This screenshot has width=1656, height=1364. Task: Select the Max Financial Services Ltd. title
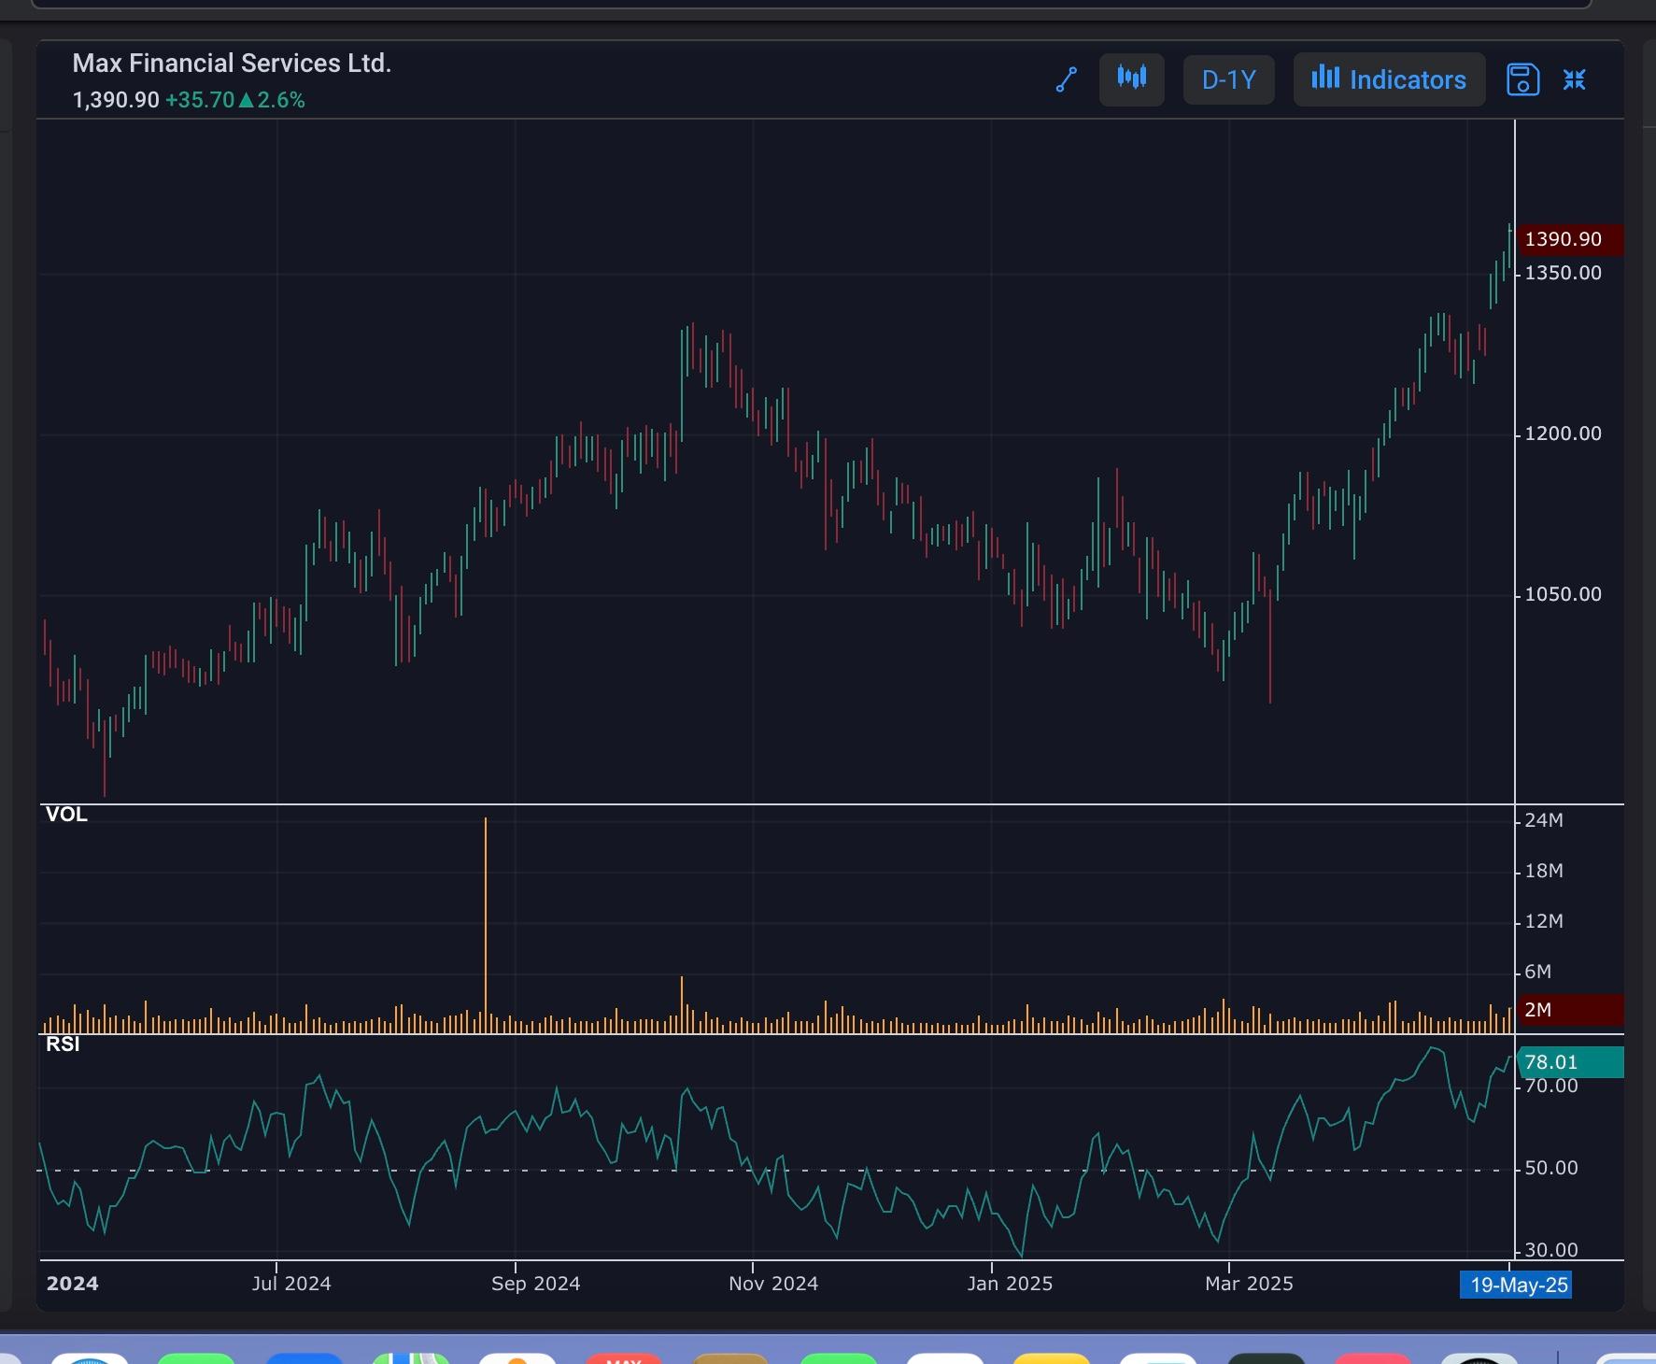(232, 64)
